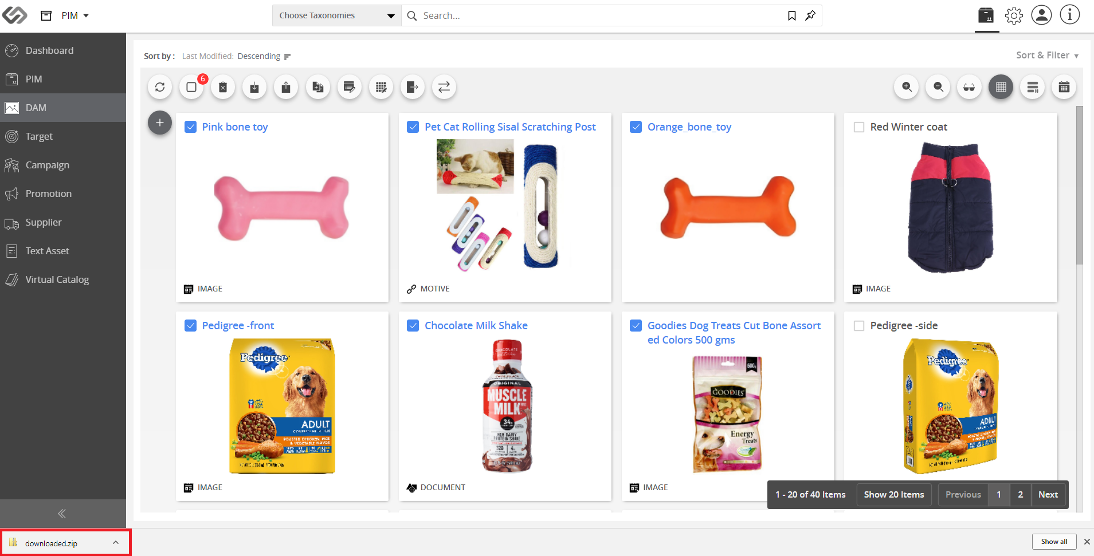Click the upload assets toolbar icon
1094x556 pixels.
click(x=286, y=87)
